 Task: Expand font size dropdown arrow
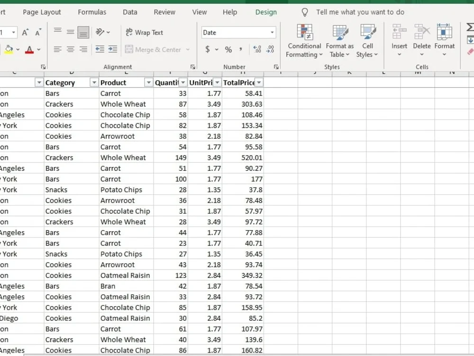(14, 32)
